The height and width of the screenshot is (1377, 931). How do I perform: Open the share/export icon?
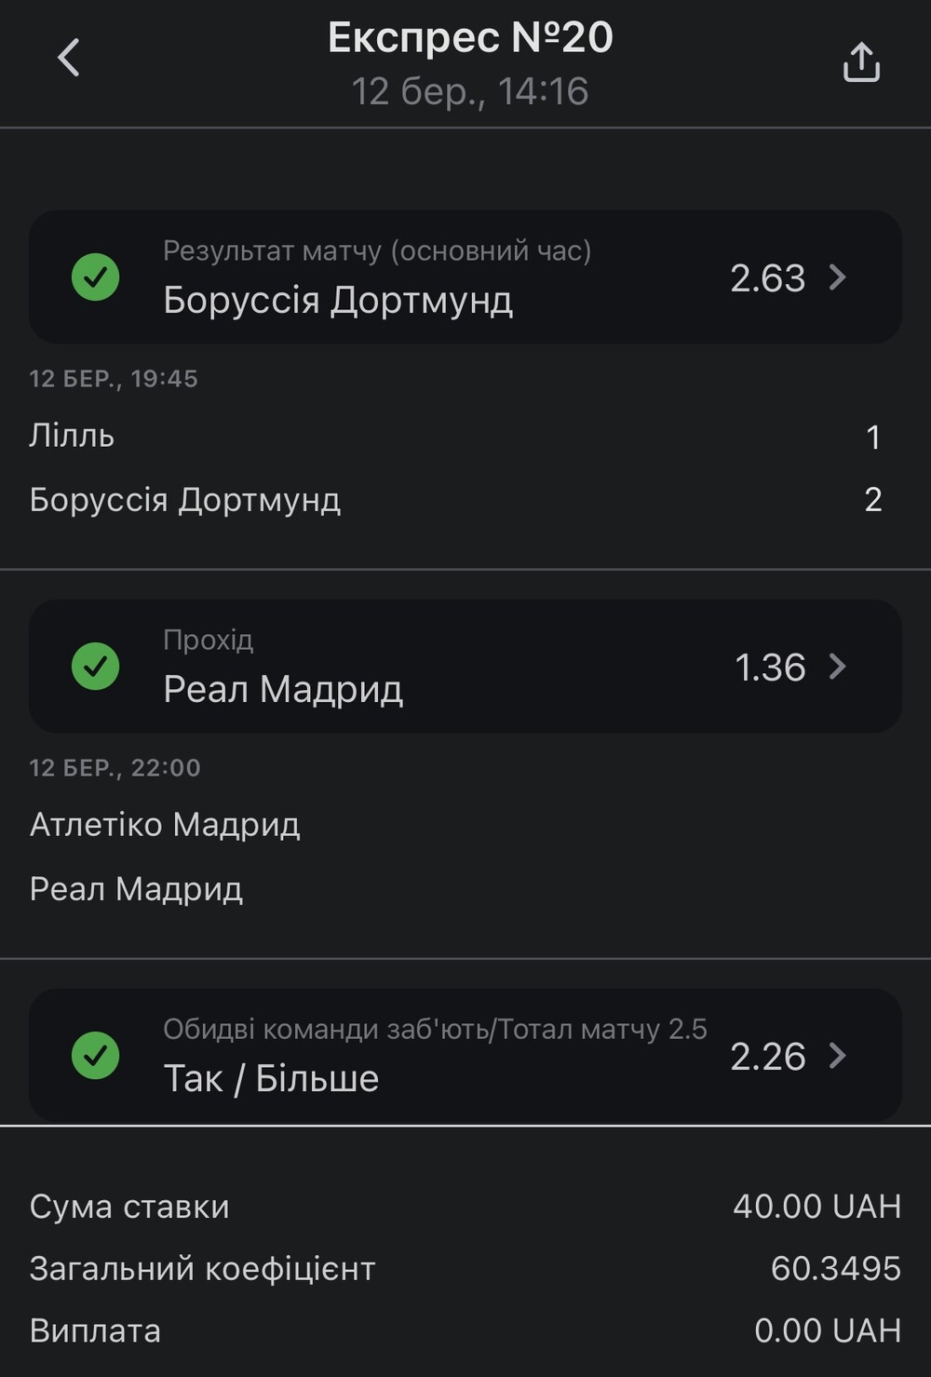(x=861, y=61)
